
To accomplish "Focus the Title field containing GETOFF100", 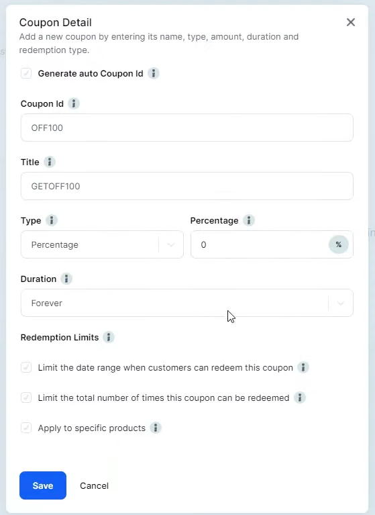I will (x=187, y=186).
